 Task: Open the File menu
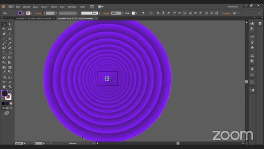click(x=11, y=7)
